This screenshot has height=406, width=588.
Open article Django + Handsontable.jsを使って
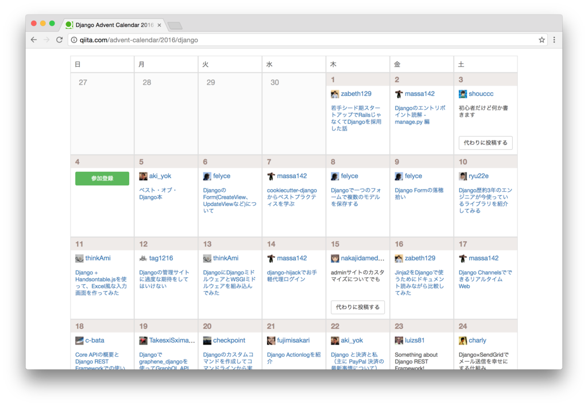[101, 283]
